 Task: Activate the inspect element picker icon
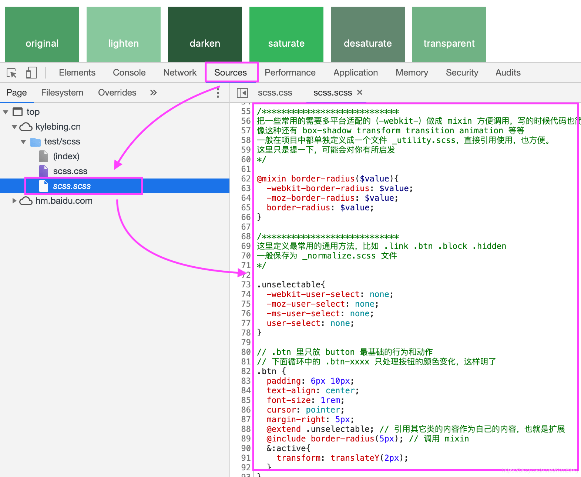click(x=12, y=73)
